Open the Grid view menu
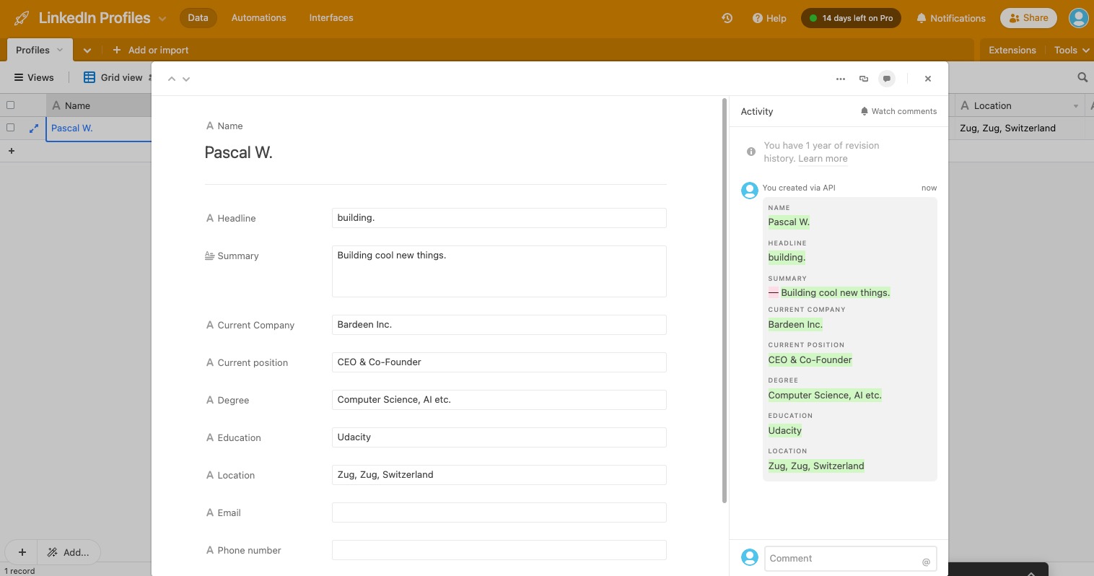The height and width of the screenshot is (576, 1094). pyautogui.click(x=113, y=77)
